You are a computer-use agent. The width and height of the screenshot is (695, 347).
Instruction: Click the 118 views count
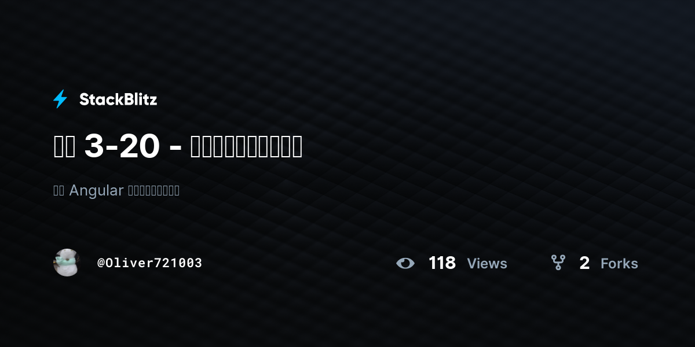click(x=442, y=263)
